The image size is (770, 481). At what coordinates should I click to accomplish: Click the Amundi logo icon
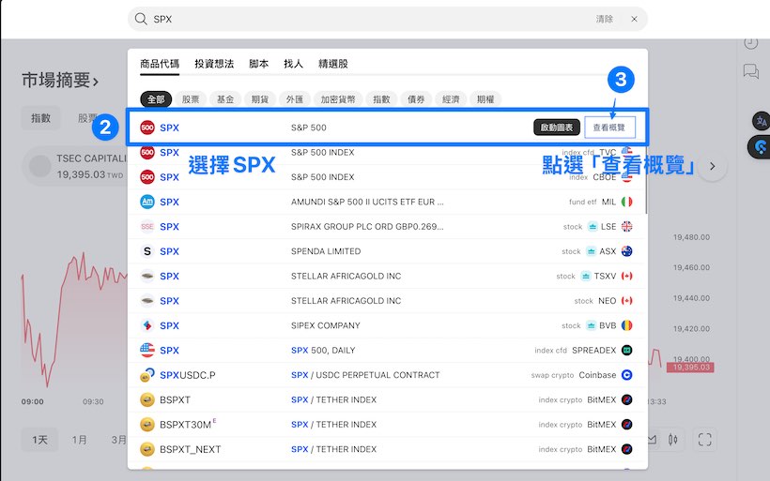tap(147, 202)
